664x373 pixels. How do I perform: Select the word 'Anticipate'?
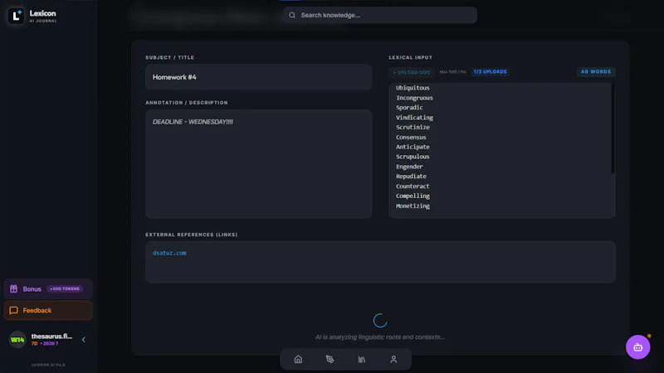(x=413, y=147)
